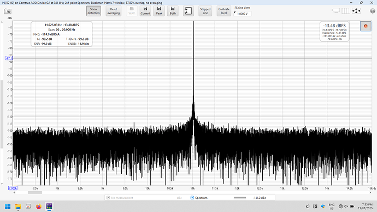Save Current spectrum with disk icon
This screenshot has width=377, height=212.
(x=145, y=11)
